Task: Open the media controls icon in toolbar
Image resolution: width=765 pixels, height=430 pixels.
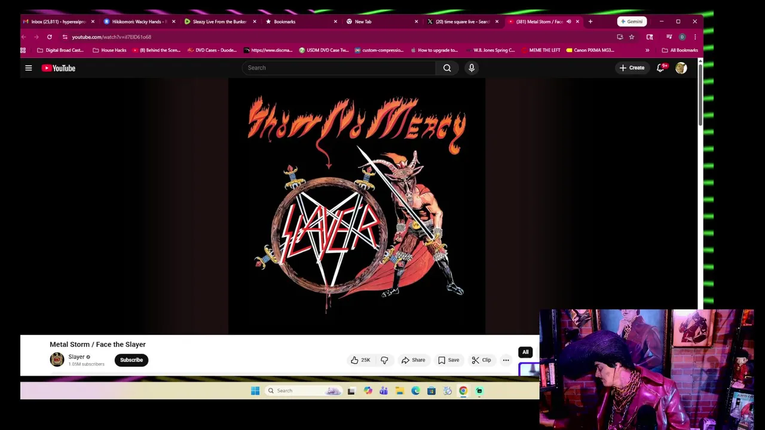Action: tap(669, 37)
